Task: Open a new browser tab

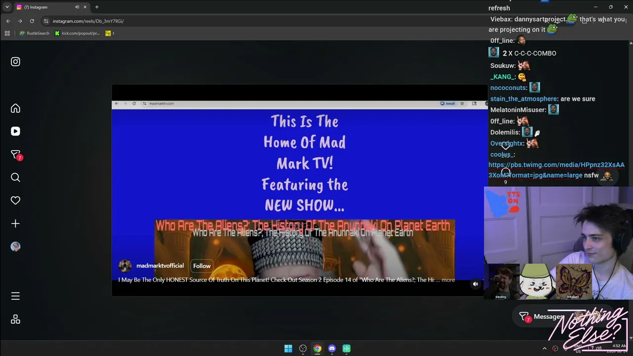Action: pos(97,7)
